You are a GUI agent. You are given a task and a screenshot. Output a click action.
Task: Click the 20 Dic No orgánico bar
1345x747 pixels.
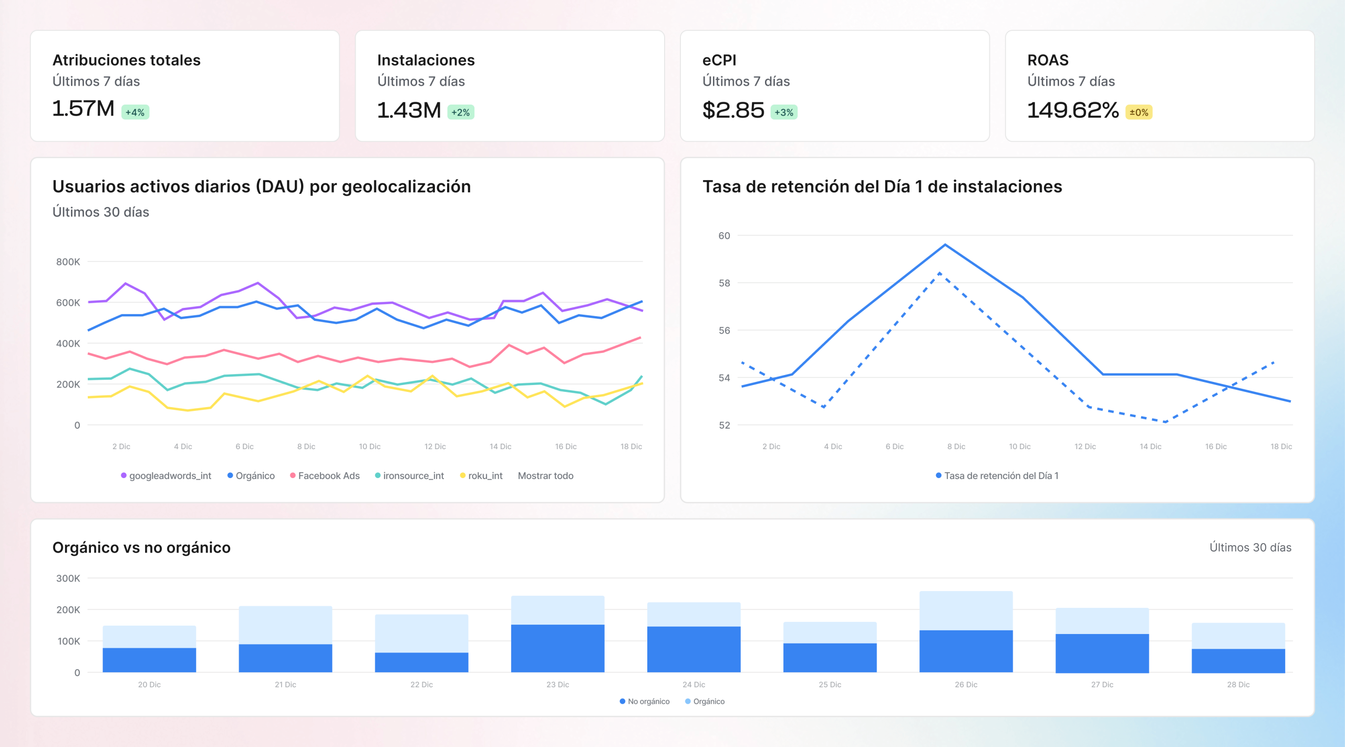(149, 660)
